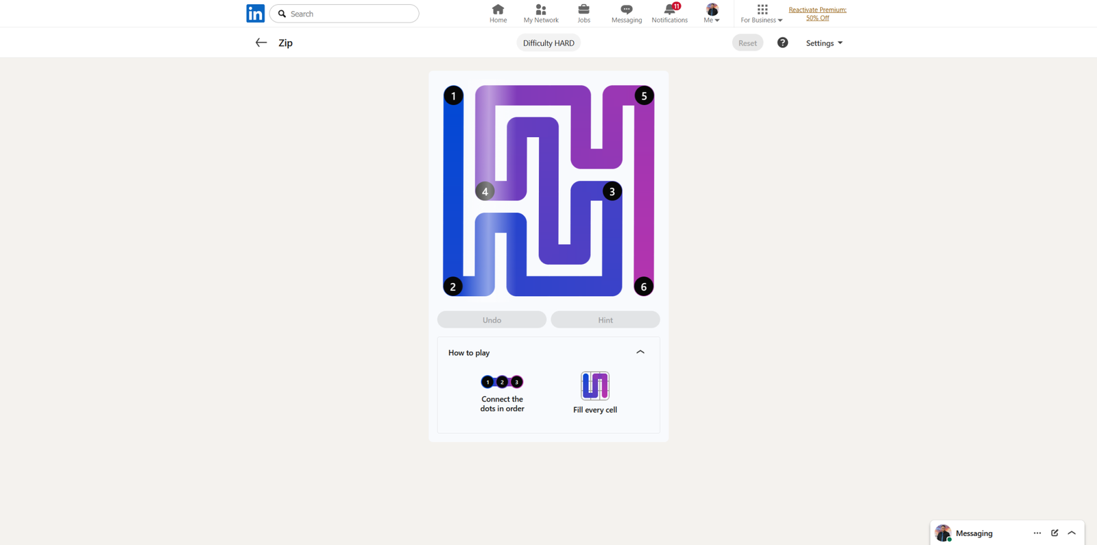The height and width of the screenshot is (545, 1097).
Task: Open the Settings dropdown
Action: click(823, 43)
